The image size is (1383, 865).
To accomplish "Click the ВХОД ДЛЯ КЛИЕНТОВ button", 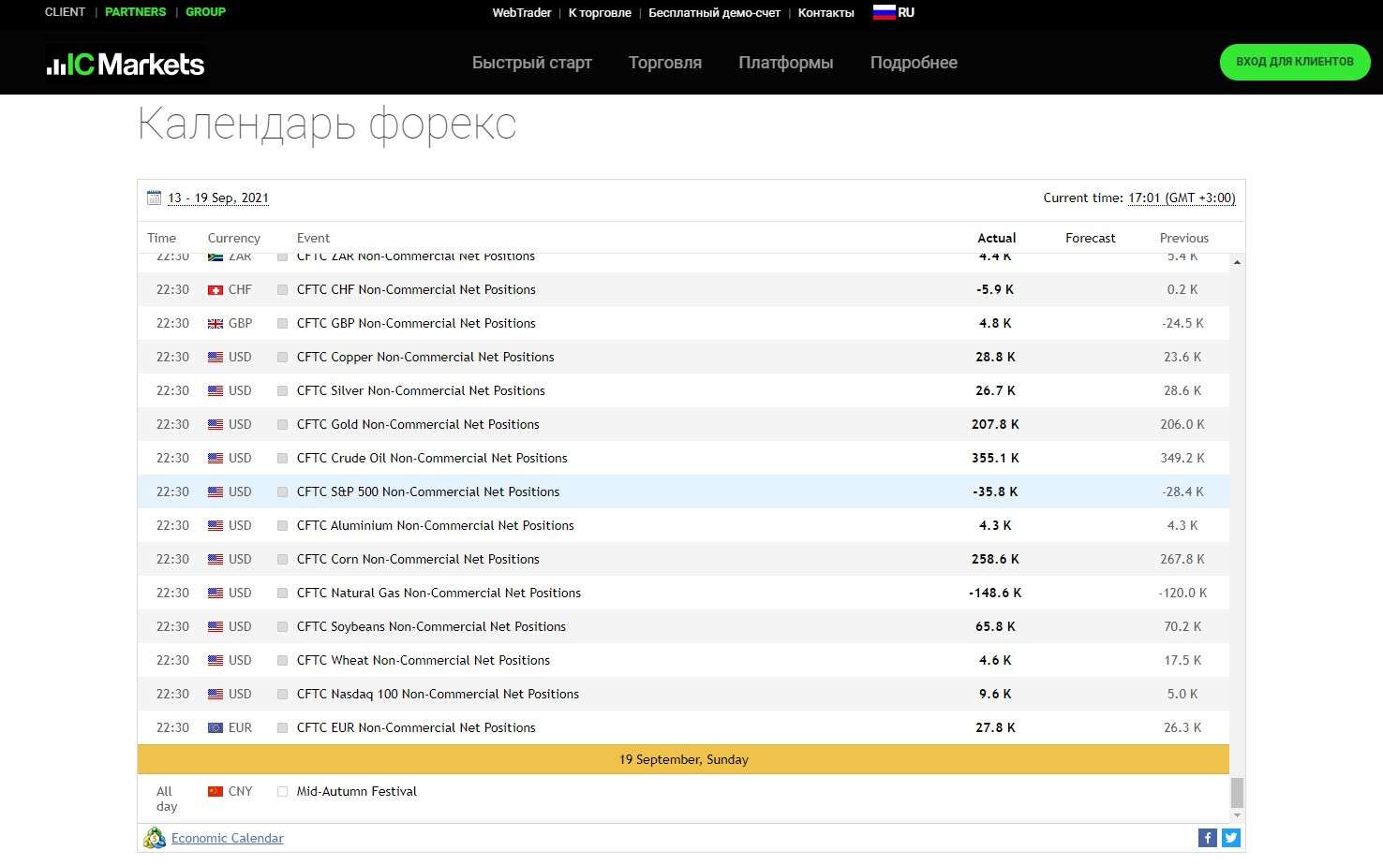I will tap(1295, 62).
